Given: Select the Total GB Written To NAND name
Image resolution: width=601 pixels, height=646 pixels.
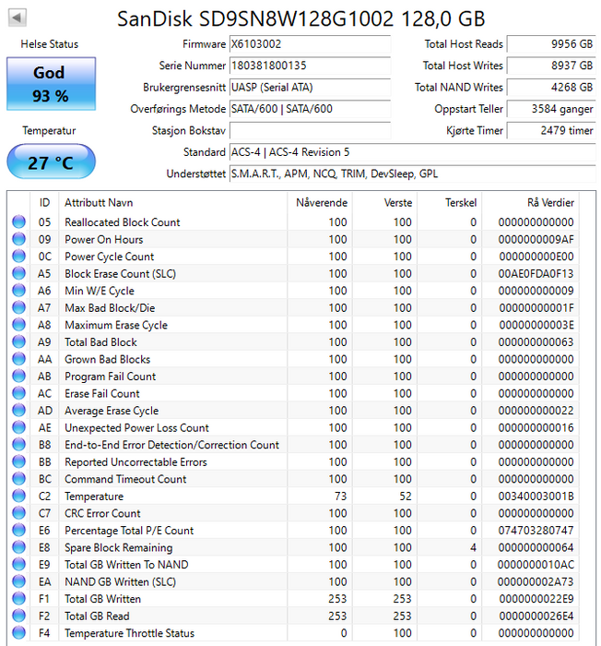Looking at the screenshot, I should [126, 565].
